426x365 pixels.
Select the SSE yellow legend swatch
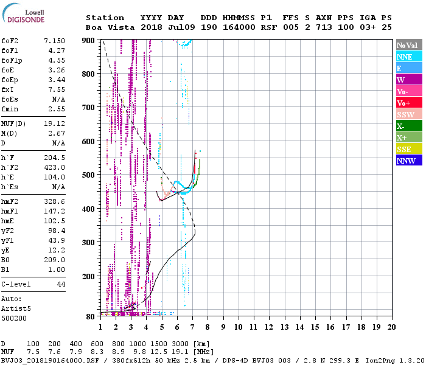pos(409,149)
